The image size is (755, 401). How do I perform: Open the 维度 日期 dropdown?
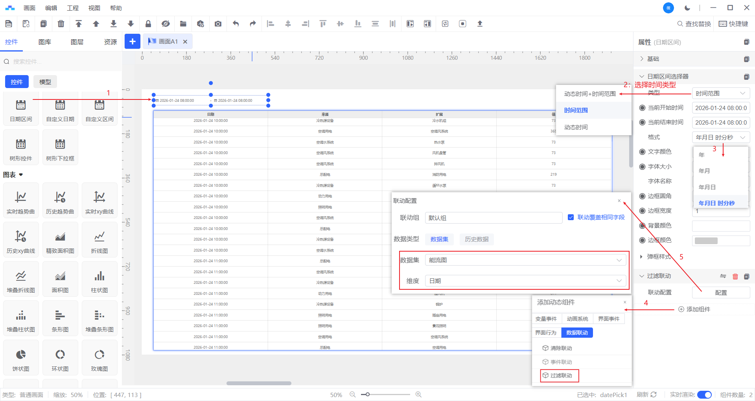pyautogui.click(x=525, y=281)
